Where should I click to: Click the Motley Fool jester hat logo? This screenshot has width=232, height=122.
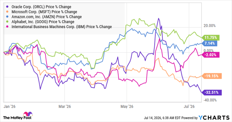coord(28,114)
